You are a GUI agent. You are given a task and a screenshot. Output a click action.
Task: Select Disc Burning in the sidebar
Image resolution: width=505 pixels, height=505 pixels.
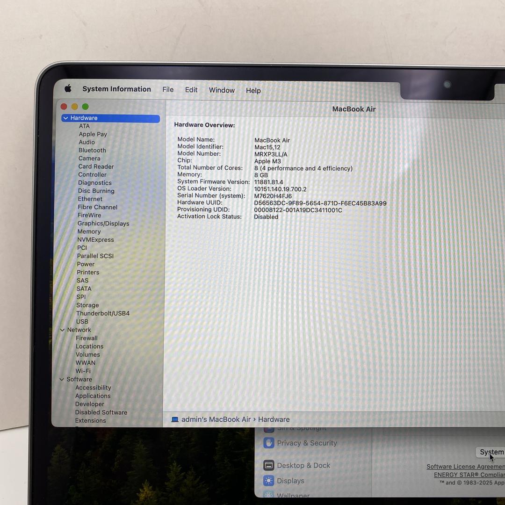pos(96,191)
